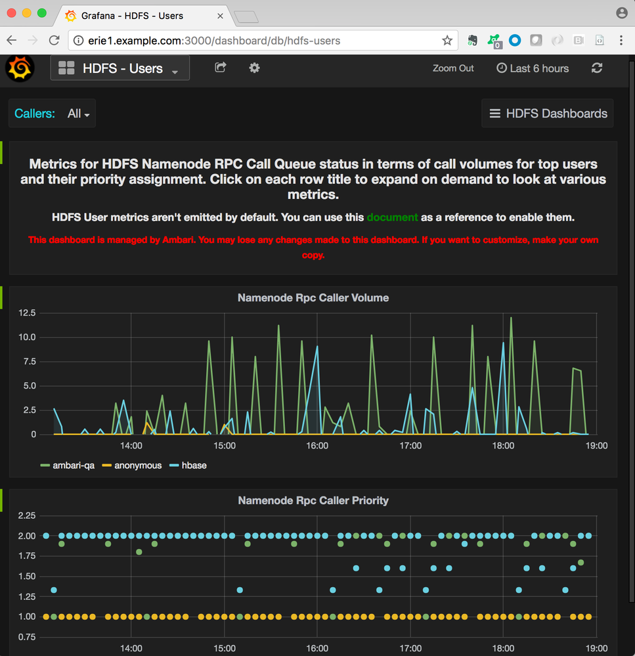Click the Zoom Out button
Image resolution: width=635 pixels, height=656 pixels.
pyautogui.click(x=452, y=68)
